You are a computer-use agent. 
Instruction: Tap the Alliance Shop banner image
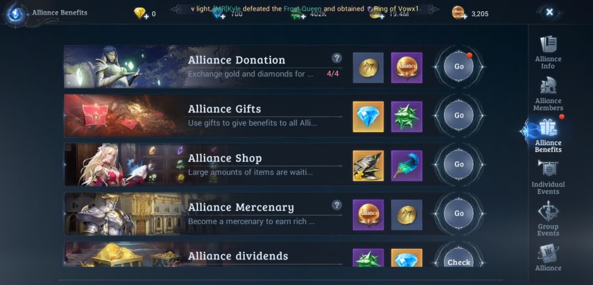pos(125,165)
